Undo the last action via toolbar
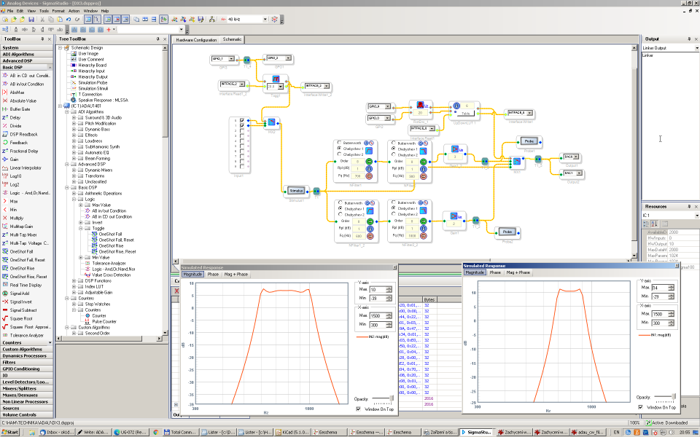 tap(69, 20)
